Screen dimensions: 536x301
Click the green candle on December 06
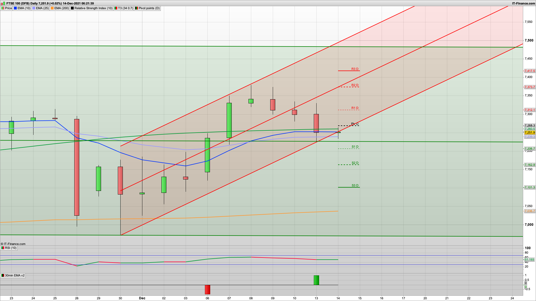(x=207, y=155)
